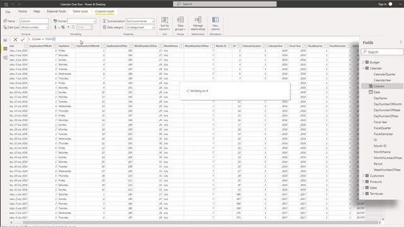404x227 pixels.
Task: Commit the formula with the checkmark icon
Action: (x=23, y=39)
